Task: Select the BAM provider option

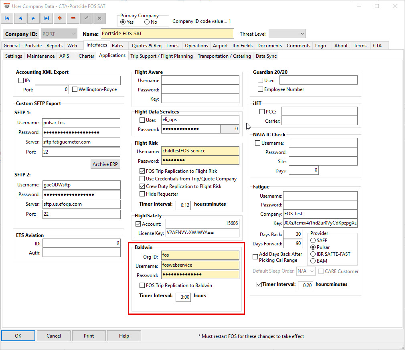Action: click(313, 261)
